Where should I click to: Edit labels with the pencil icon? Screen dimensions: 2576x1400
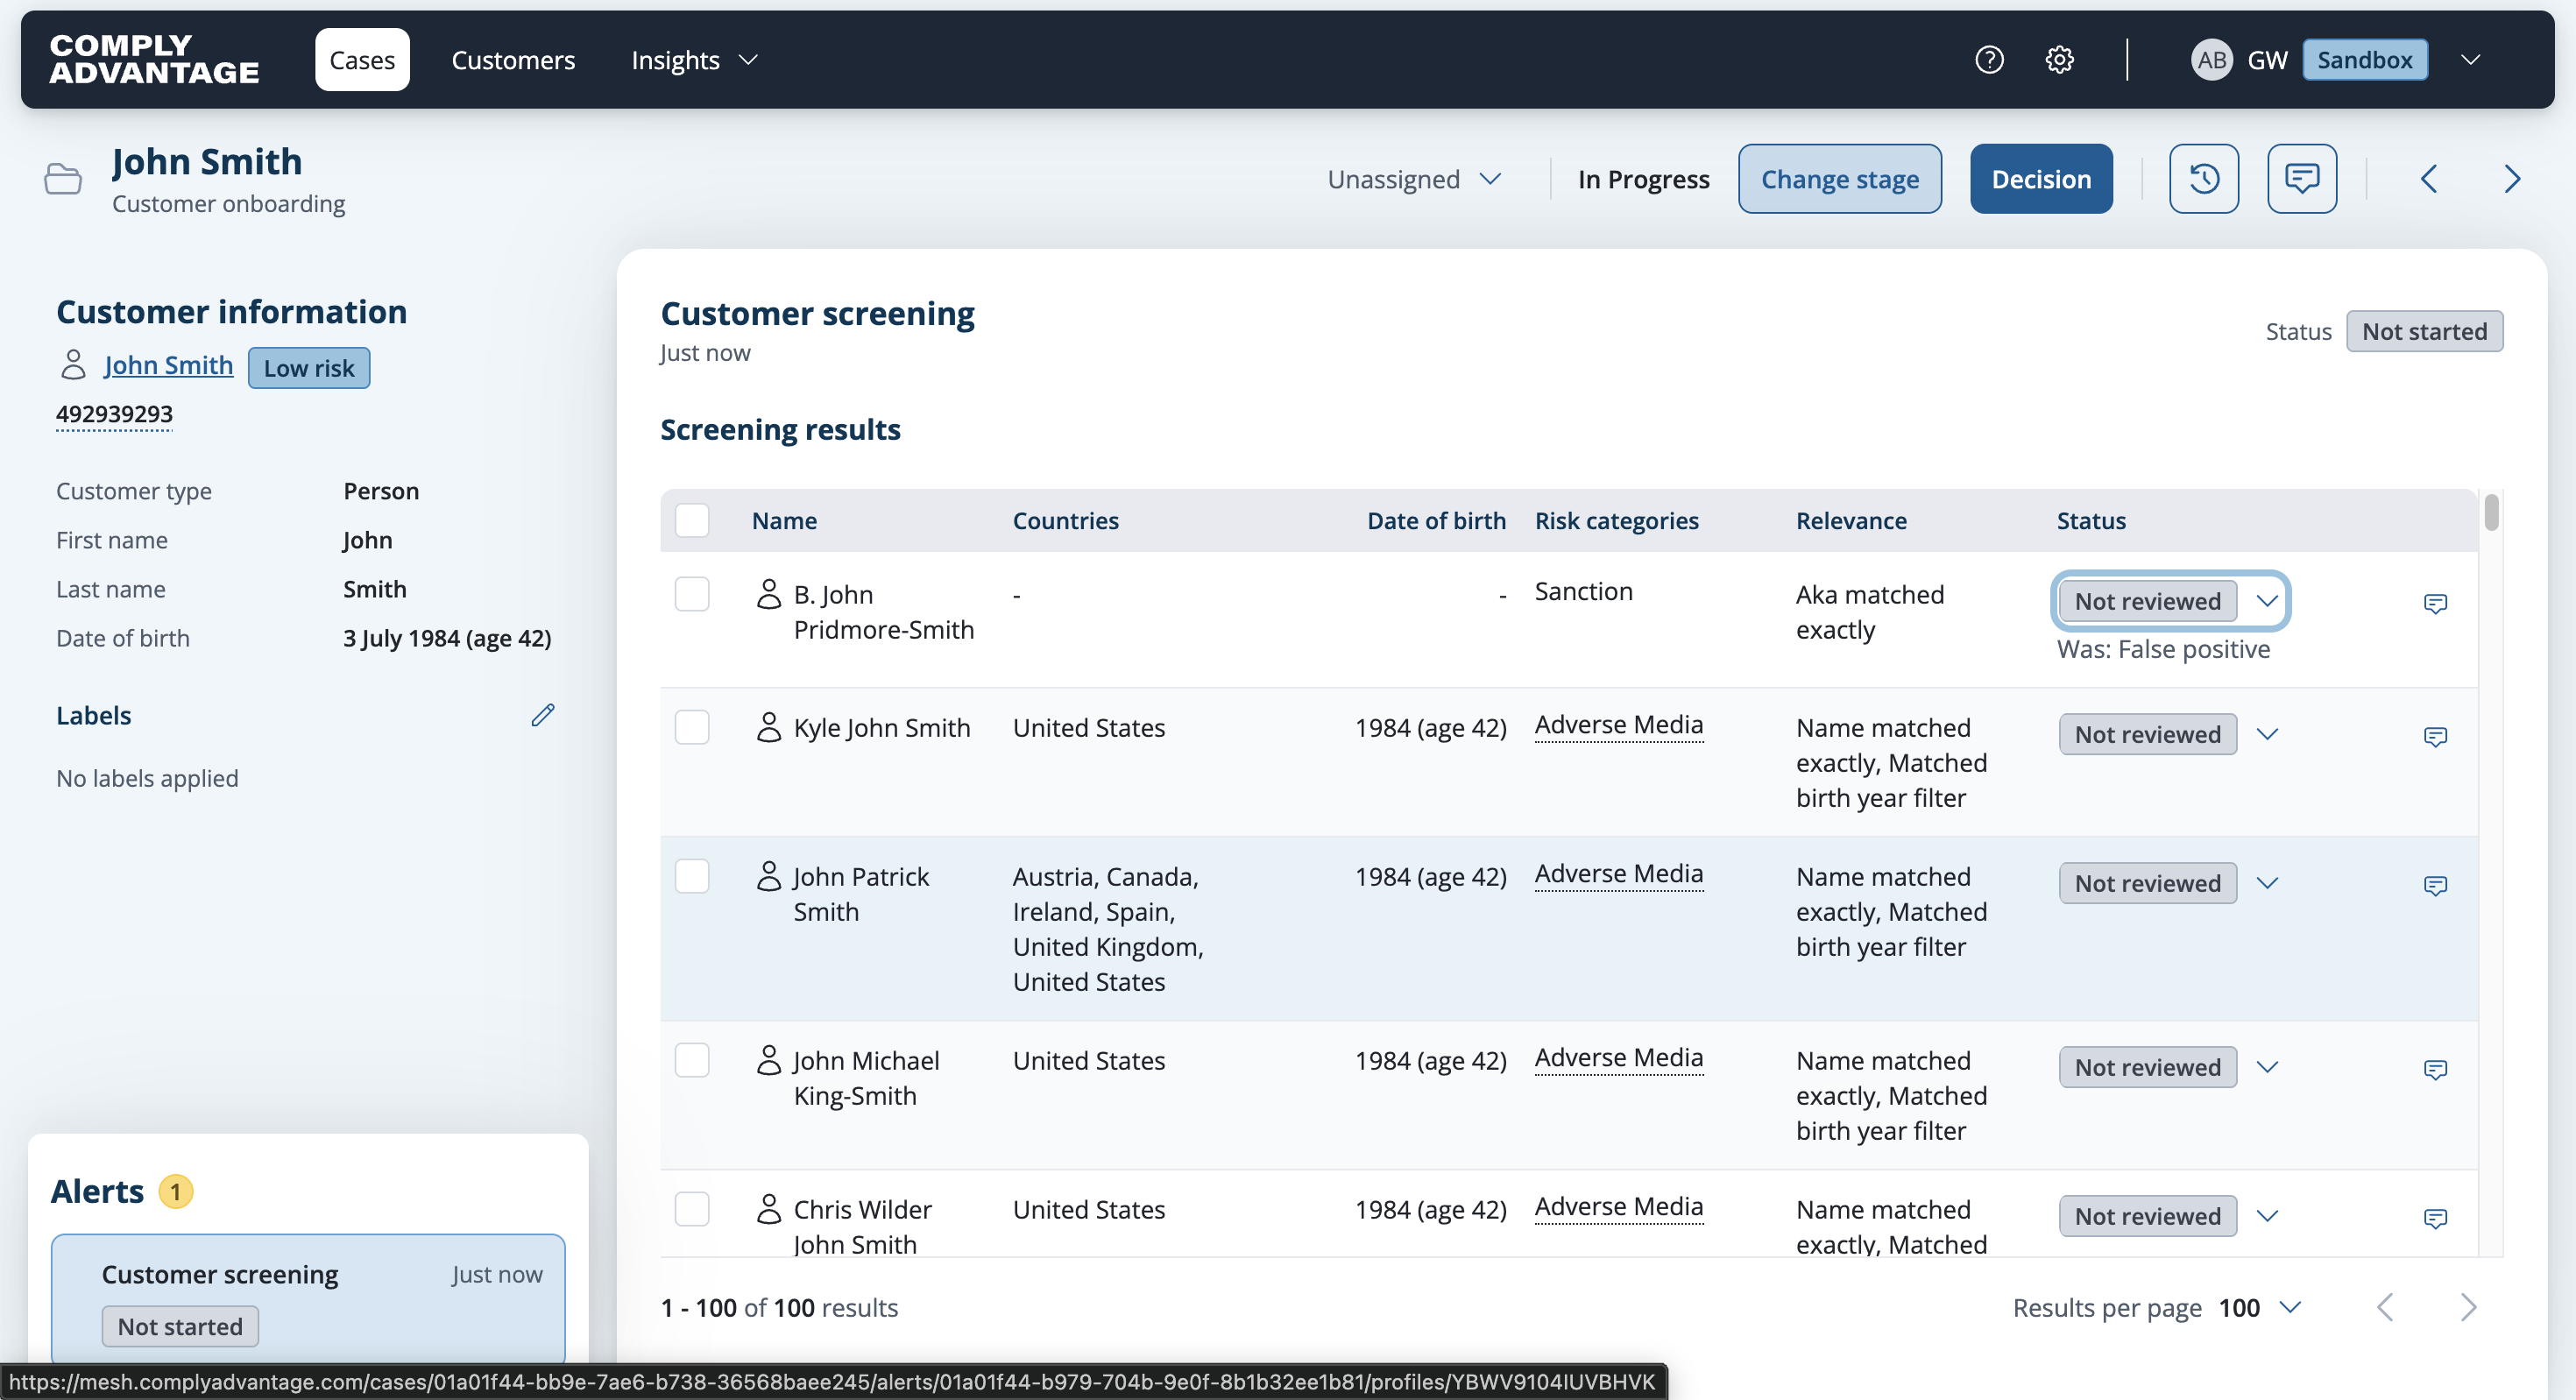543,715
